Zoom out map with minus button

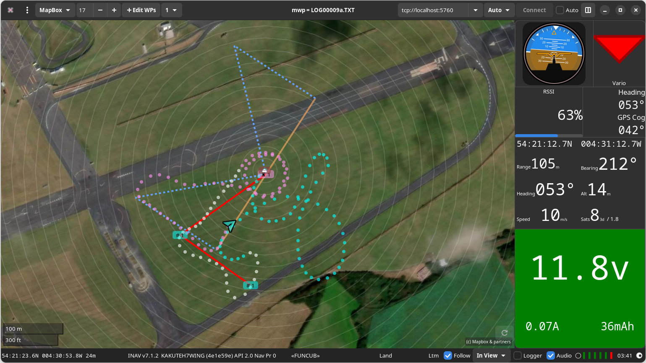100,10
